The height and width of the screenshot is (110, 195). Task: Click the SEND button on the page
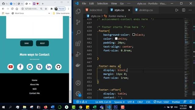27,43
